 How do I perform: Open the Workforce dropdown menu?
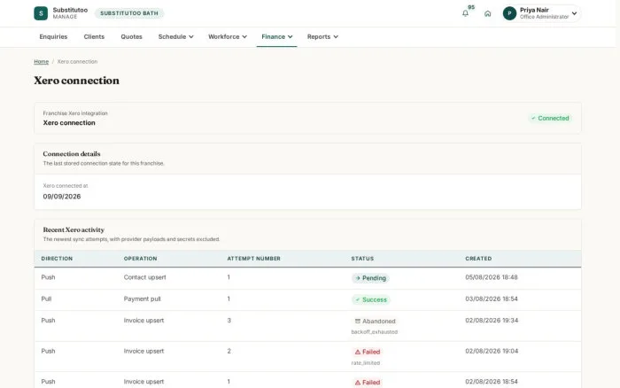tap(228, 37)
